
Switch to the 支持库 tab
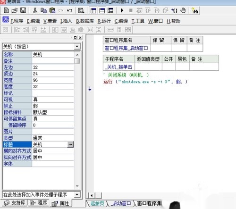tap(15, 203)
